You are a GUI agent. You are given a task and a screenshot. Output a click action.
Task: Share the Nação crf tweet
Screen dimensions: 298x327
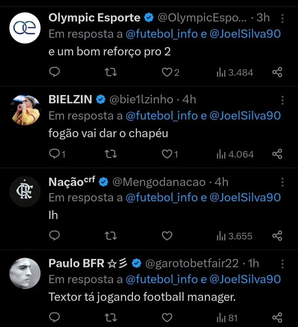click(277, 236)
